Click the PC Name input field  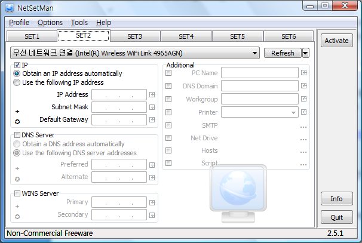(260, 73)
